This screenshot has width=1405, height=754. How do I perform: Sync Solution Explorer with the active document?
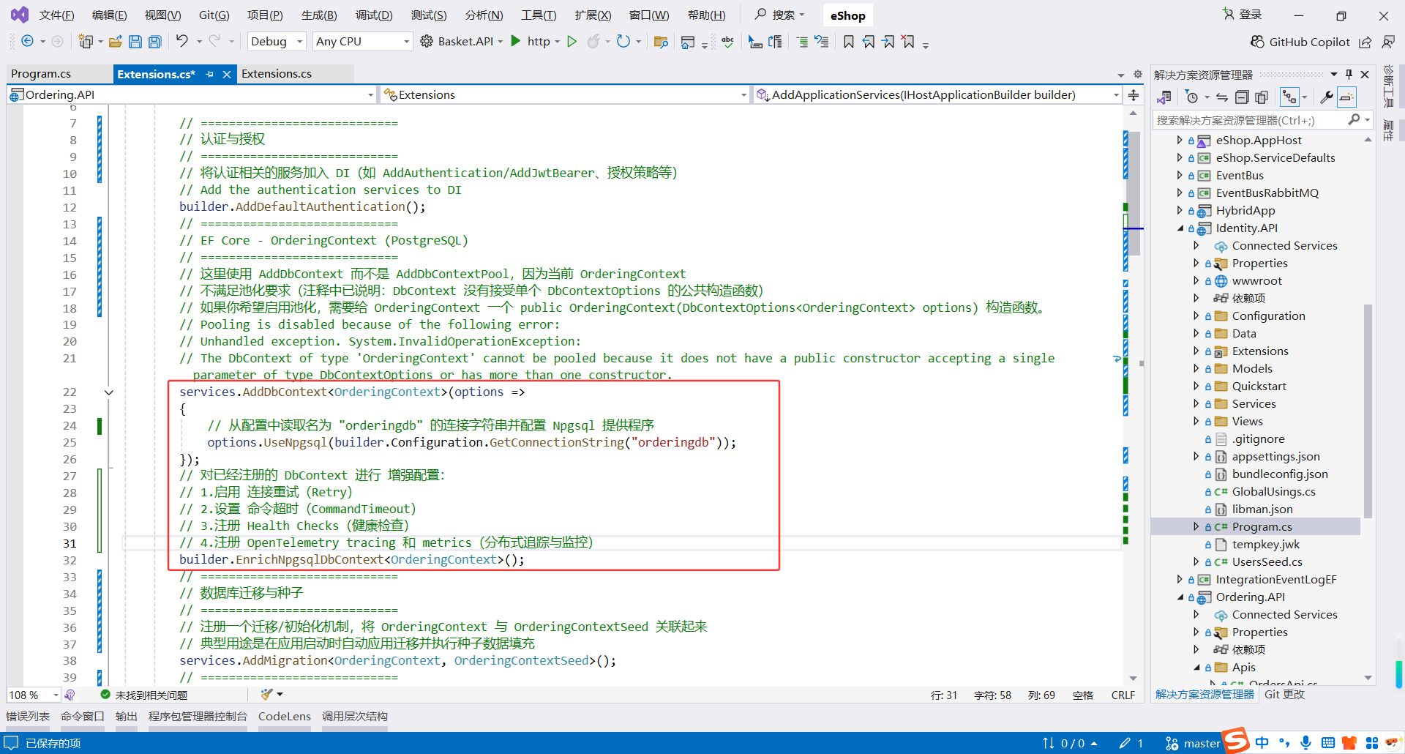[1221, 97]
